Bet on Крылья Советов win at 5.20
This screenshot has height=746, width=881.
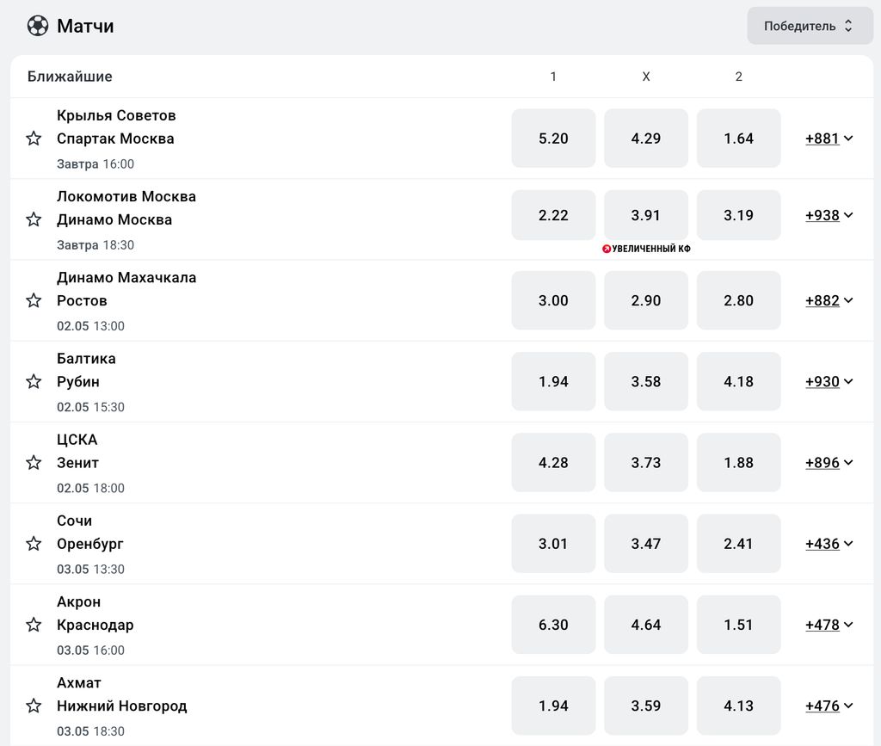pyautogui.click(x=553, y=139)
